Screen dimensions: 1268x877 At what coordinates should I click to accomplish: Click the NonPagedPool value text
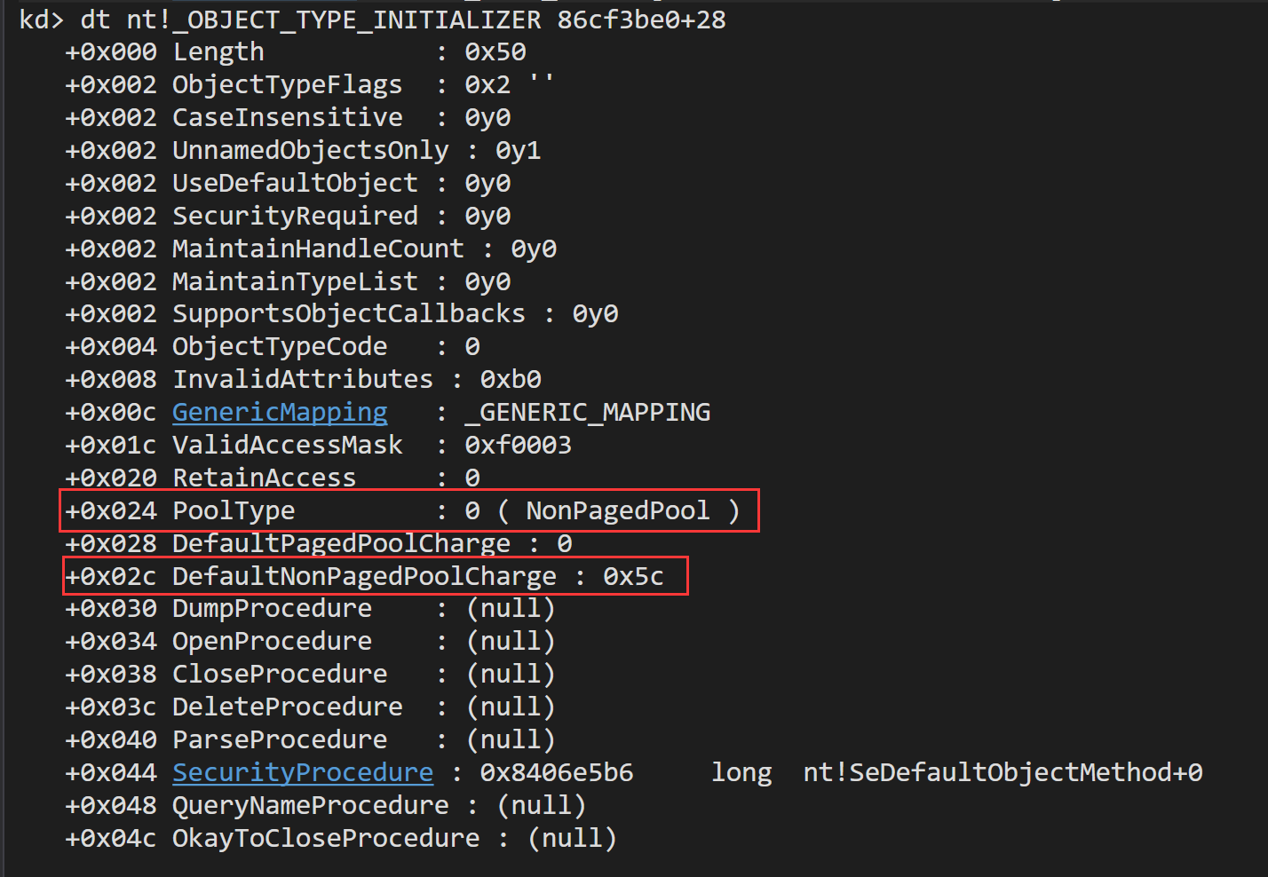pyautogui.click(x=618, y=511)
